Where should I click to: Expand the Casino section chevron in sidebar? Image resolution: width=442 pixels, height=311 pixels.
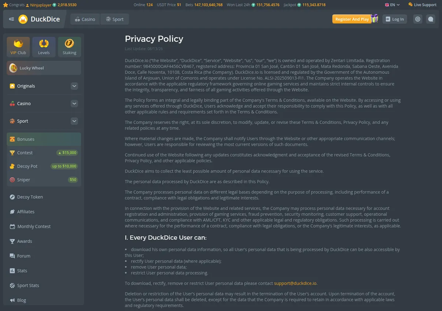(74, 104)
